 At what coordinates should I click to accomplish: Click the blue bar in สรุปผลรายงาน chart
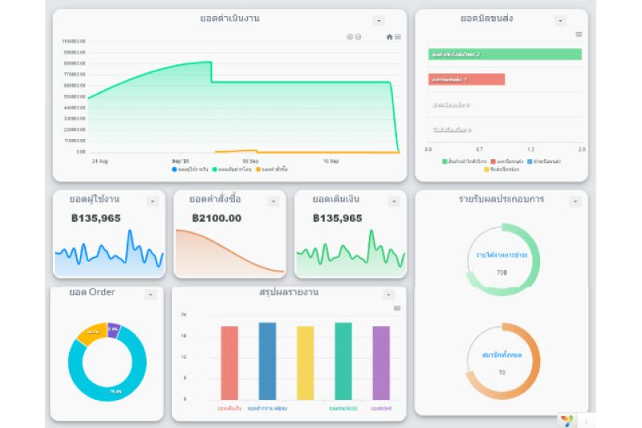pos(267,361)
